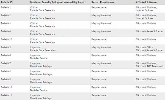Click 'Denial of Service' in Bulletin 6 row
The height and width of the screenshot is (100, 165).
[38, 58]
